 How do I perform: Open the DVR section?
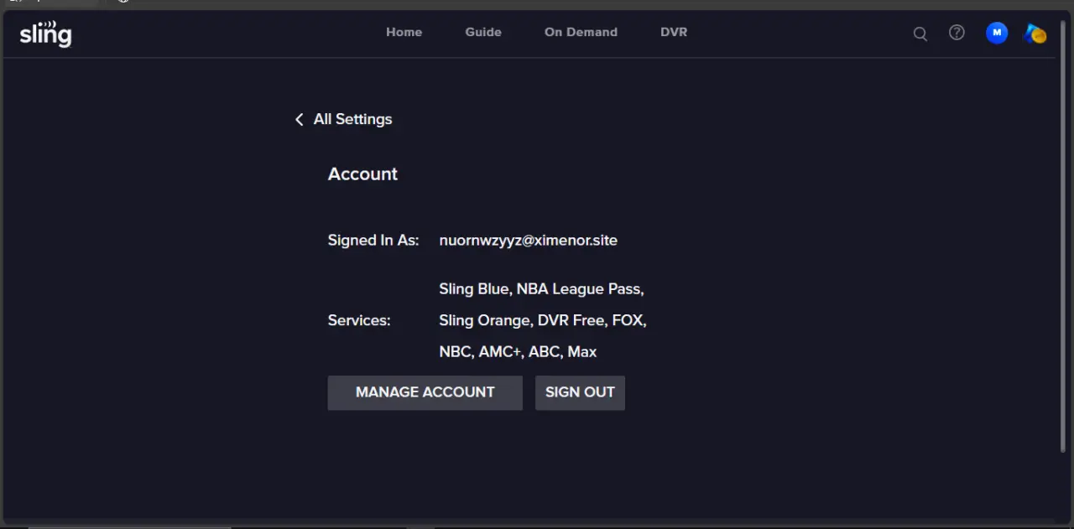pyautogui.click(x=674, y=32)
